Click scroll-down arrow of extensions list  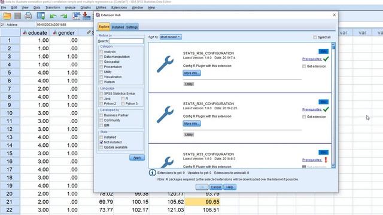[333, 166]
